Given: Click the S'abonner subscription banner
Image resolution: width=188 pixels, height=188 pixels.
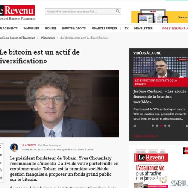Looking at the screenshot, I should click(159, 17).
